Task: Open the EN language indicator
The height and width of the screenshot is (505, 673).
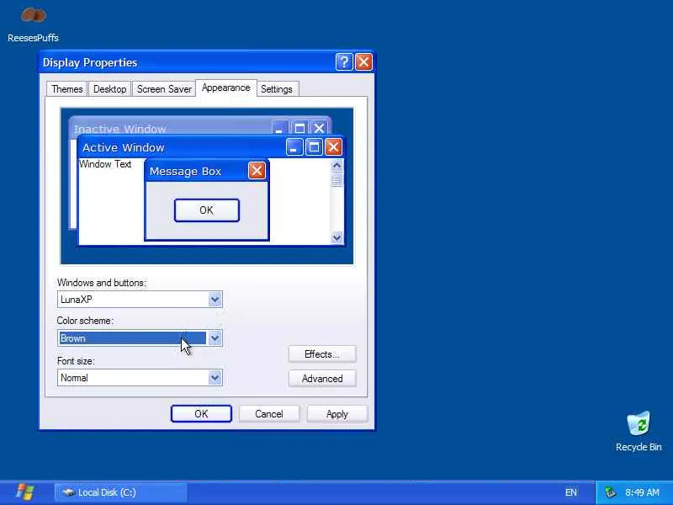Action: [x=571, y=492]
